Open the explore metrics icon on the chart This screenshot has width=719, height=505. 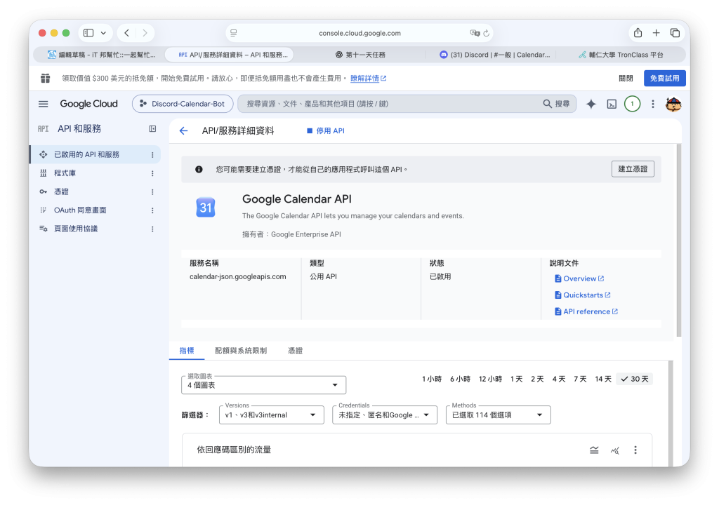[x=615, y=450]
